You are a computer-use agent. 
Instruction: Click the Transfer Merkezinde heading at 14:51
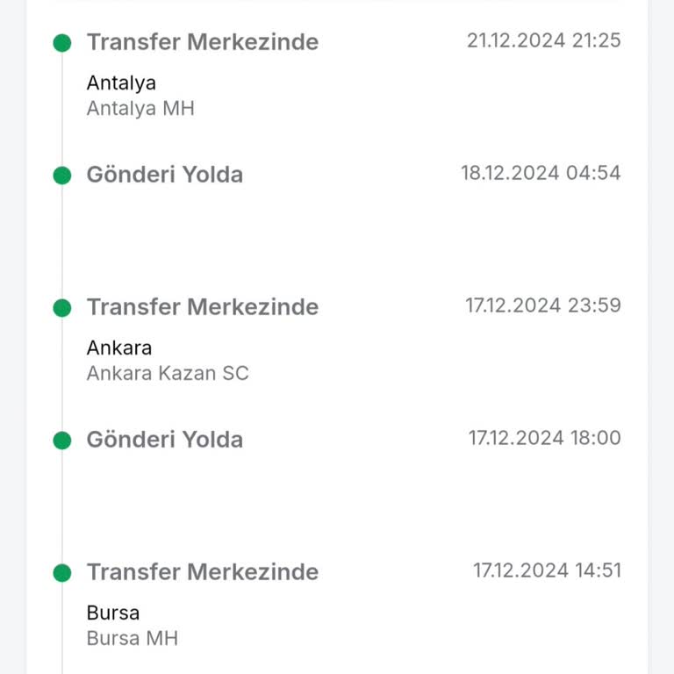point(202,572)
